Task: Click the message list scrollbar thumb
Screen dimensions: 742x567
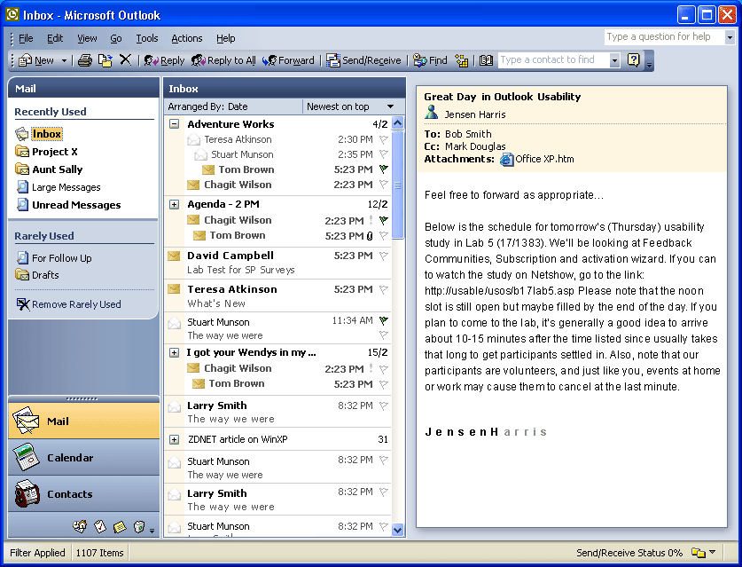Action: point(397,185)
